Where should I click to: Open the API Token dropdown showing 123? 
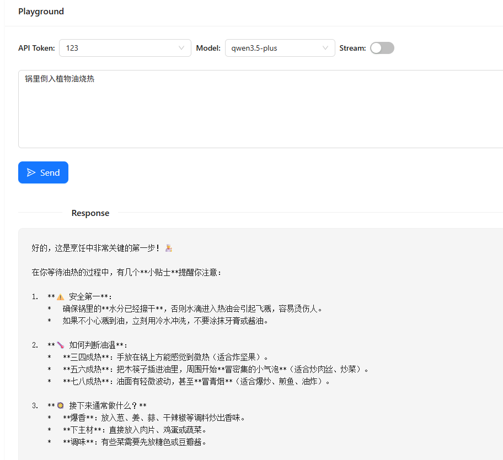click(x=125, y=48)
